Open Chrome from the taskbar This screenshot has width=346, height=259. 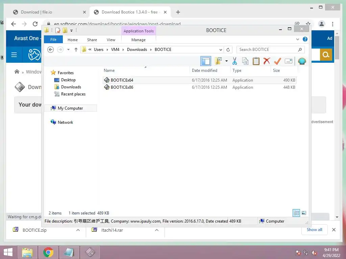(48, 252)
